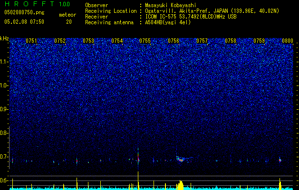Click the date stamp 05.02.08 07:50

click(24, 22)
